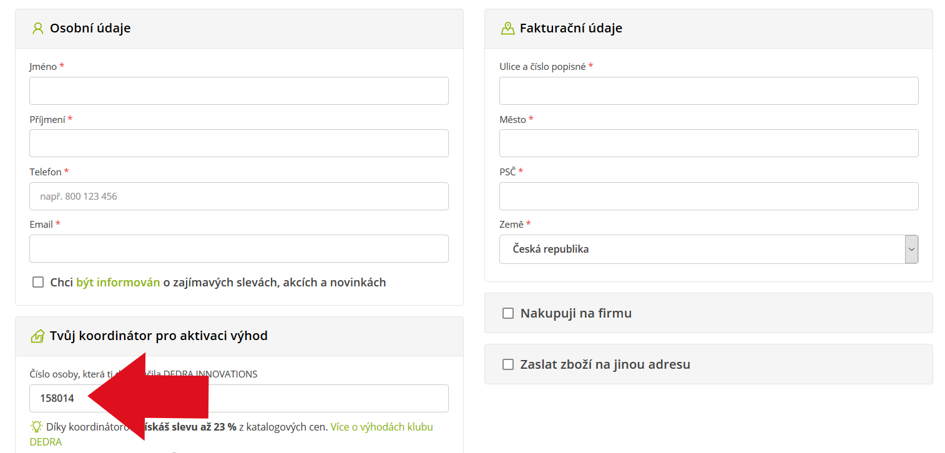
Task: Check Zaslat zboží na jinou adresu
Action: pos(508,364)
